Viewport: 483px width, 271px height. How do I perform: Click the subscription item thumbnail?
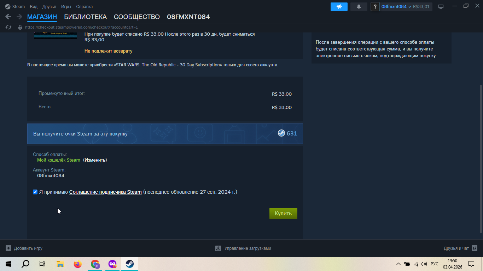coord(56,35)
